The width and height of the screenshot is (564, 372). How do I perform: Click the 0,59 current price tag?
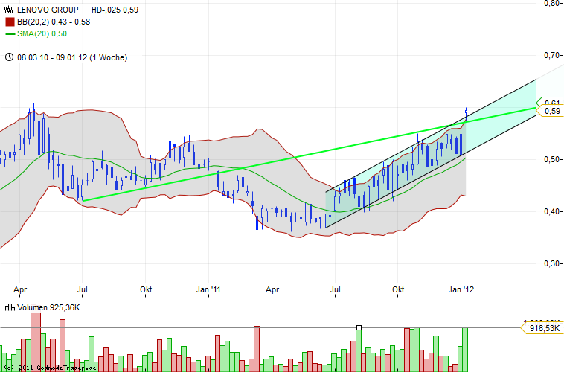[x=551, y=111]
